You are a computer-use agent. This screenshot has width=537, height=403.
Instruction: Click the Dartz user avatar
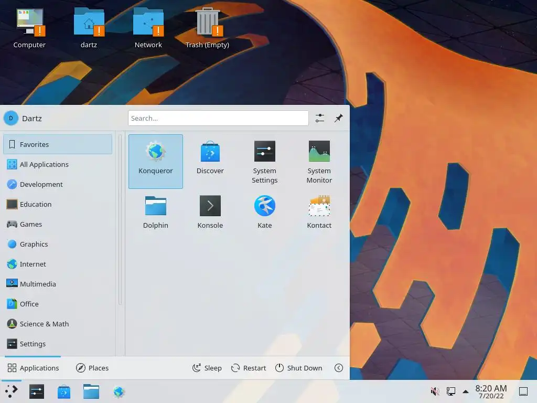[x=11, y=118]
